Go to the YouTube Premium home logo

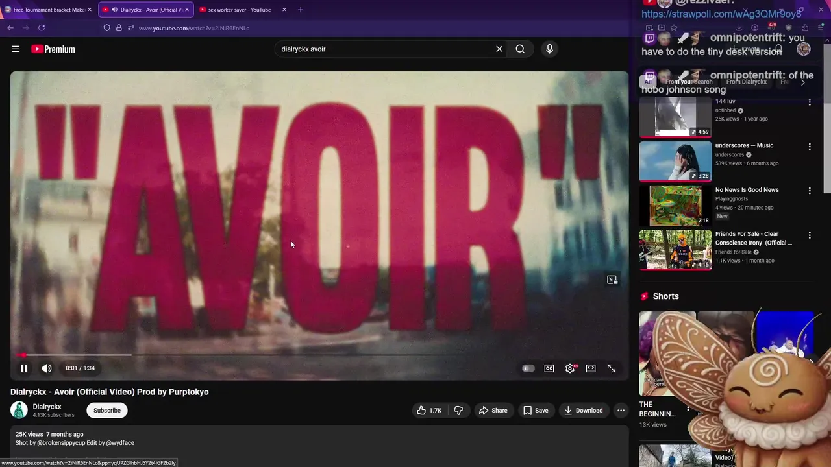pos(53,49)
